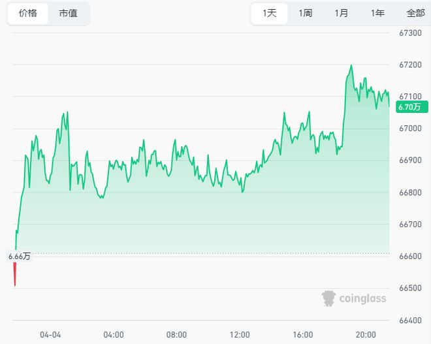The image size is (431, 344).
Task: Select the 1月 time range
Action: (x=341, y=13)
